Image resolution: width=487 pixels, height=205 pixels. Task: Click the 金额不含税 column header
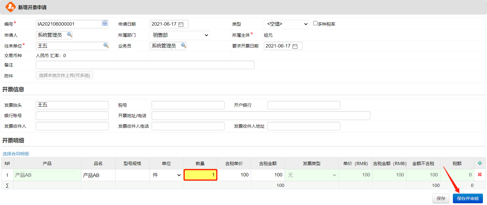point(423,163)
